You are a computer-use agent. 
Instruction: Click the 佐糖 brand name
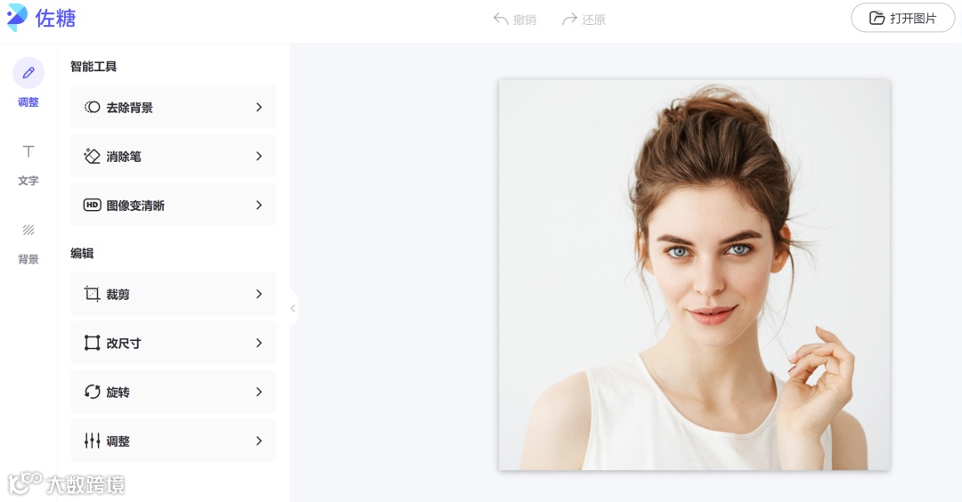click(x=55, y=19)
